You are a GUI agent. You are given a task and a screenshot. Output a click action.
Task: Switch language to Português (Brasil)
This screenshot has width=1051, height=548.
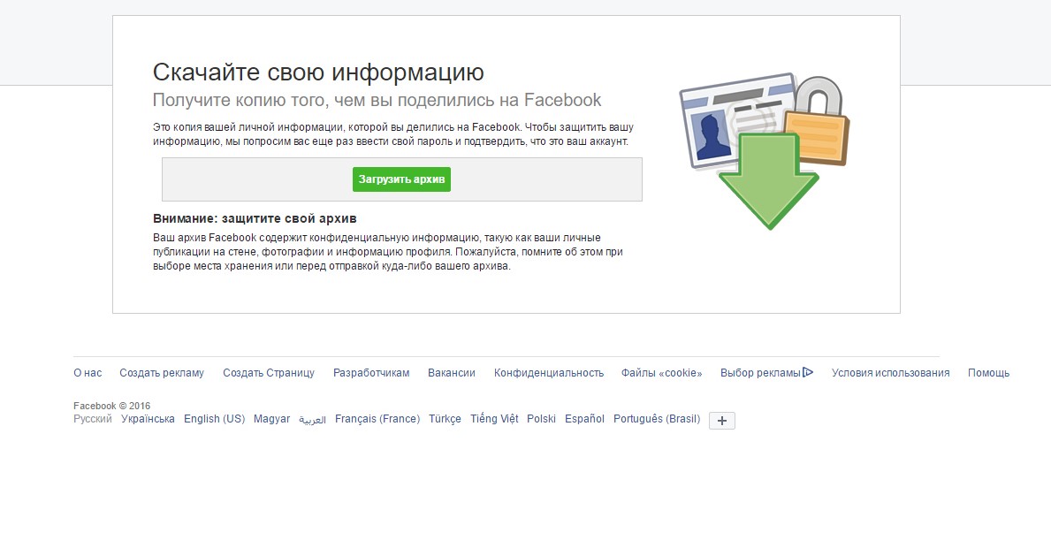click(x=657, y=419)
